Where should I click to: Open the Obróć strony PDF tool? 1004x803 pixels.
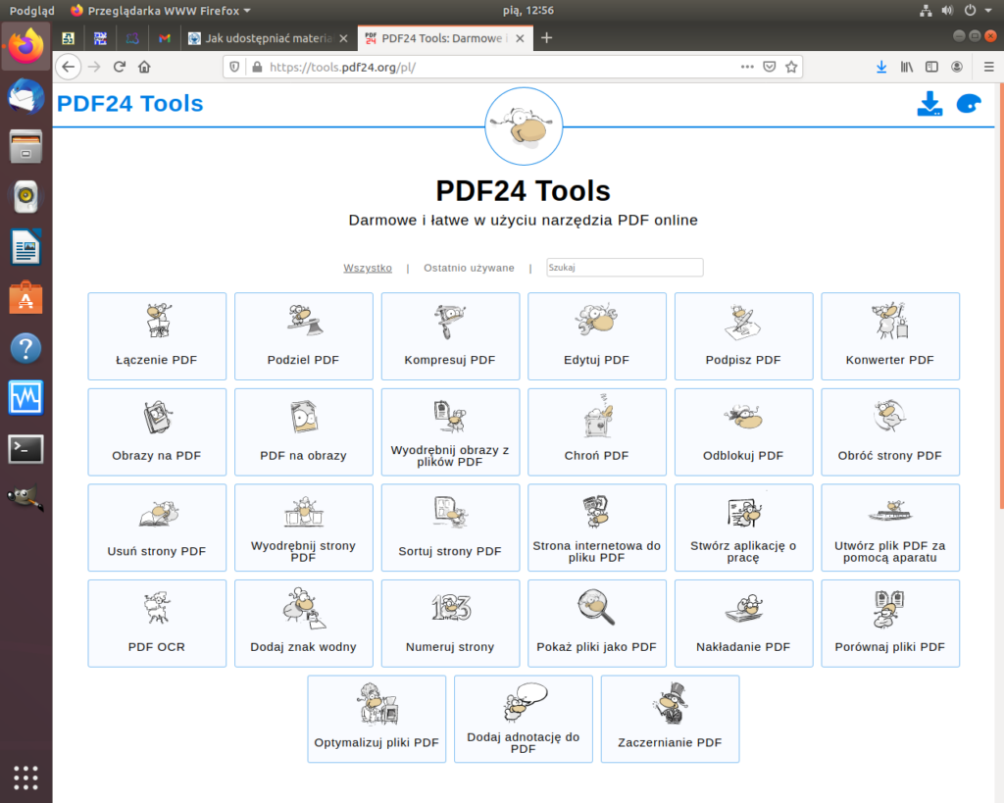pos(890,432)
